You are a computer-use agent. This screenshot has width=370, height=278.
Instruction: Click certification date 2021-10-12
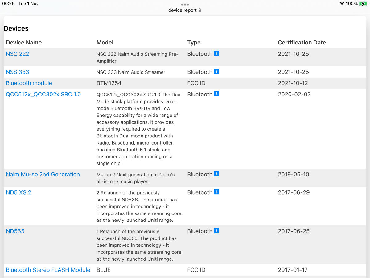(x=293, y=83)
